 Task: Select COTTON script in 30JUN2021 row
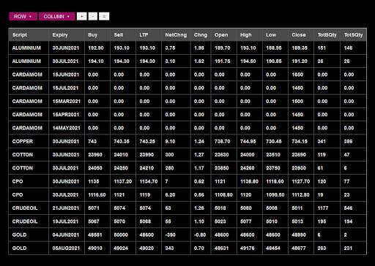tap(23, 155)
